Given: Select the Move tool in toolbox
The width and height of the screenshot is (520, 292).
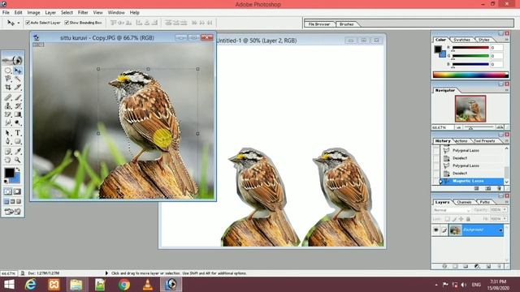Looking at the screenshot, I should (x=18, y=71).
